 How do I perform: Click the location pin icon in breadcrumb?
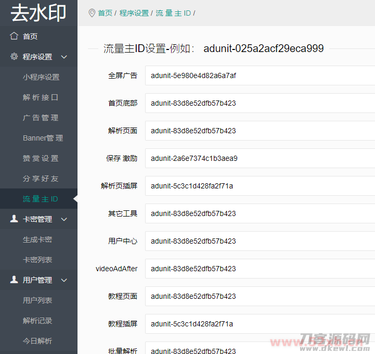pyautogui.click(x=92, y=13)
